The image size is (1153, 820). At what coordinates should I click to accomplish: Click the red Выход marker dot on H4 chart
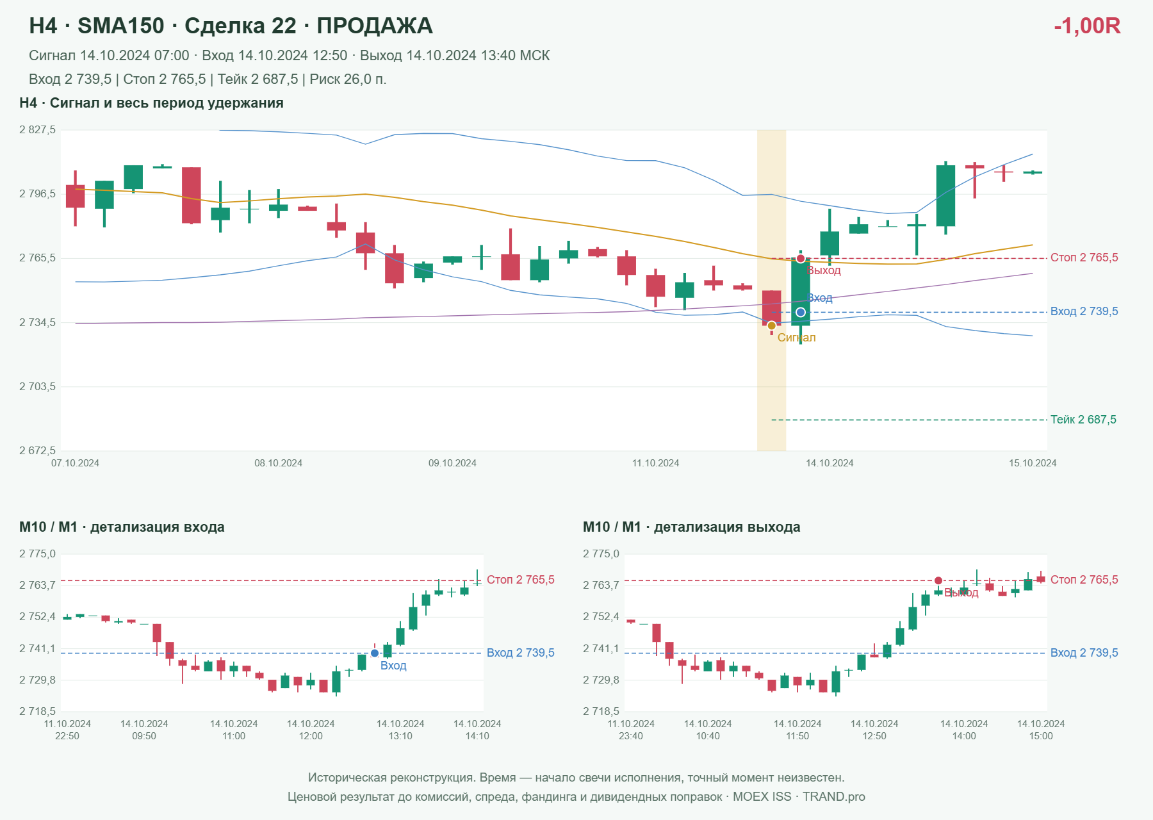(x=801, y=258)
